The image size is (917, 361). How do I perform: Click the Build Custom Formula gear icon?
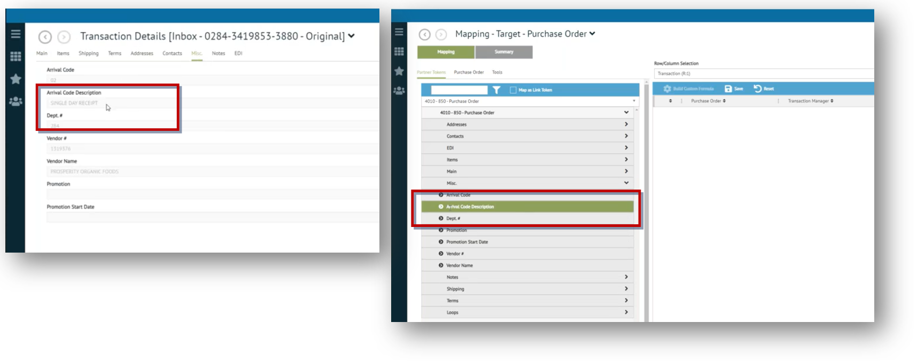pyautogui.click(x=667, y=89)
